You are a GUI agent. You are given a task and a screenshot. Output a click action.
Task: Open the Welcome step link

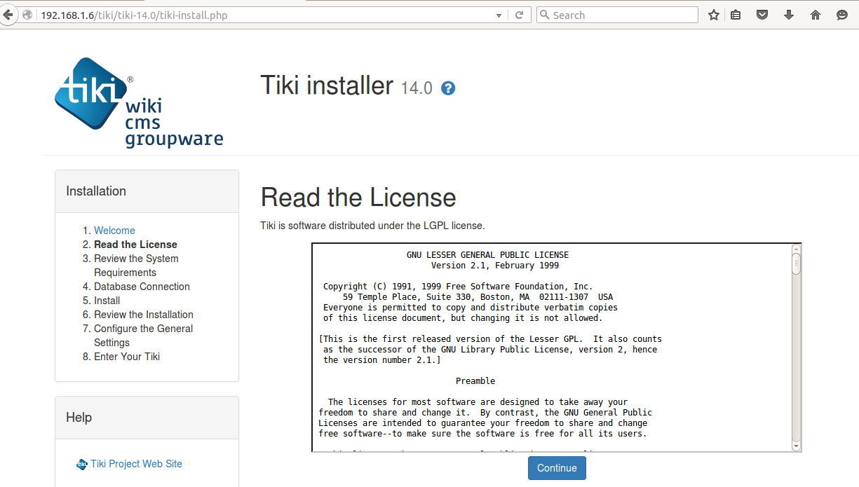point(114,231)
